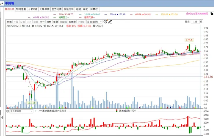The width and height of the screenshot is (214, 136).
Task: Click the 中興電 stock title
Action: click(10, 3)
